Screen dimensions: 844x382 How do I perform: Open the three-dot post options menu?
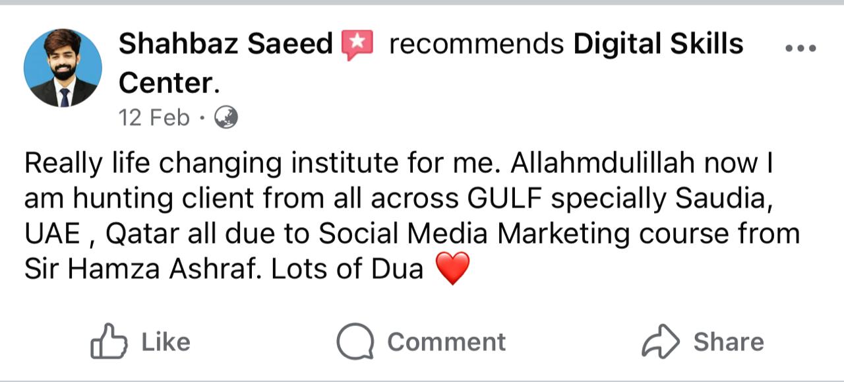coord(801,49)
